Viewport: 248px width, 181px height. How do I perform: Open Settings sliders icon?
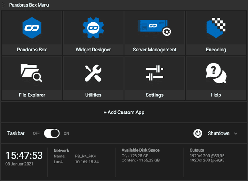tap(154, 73)
